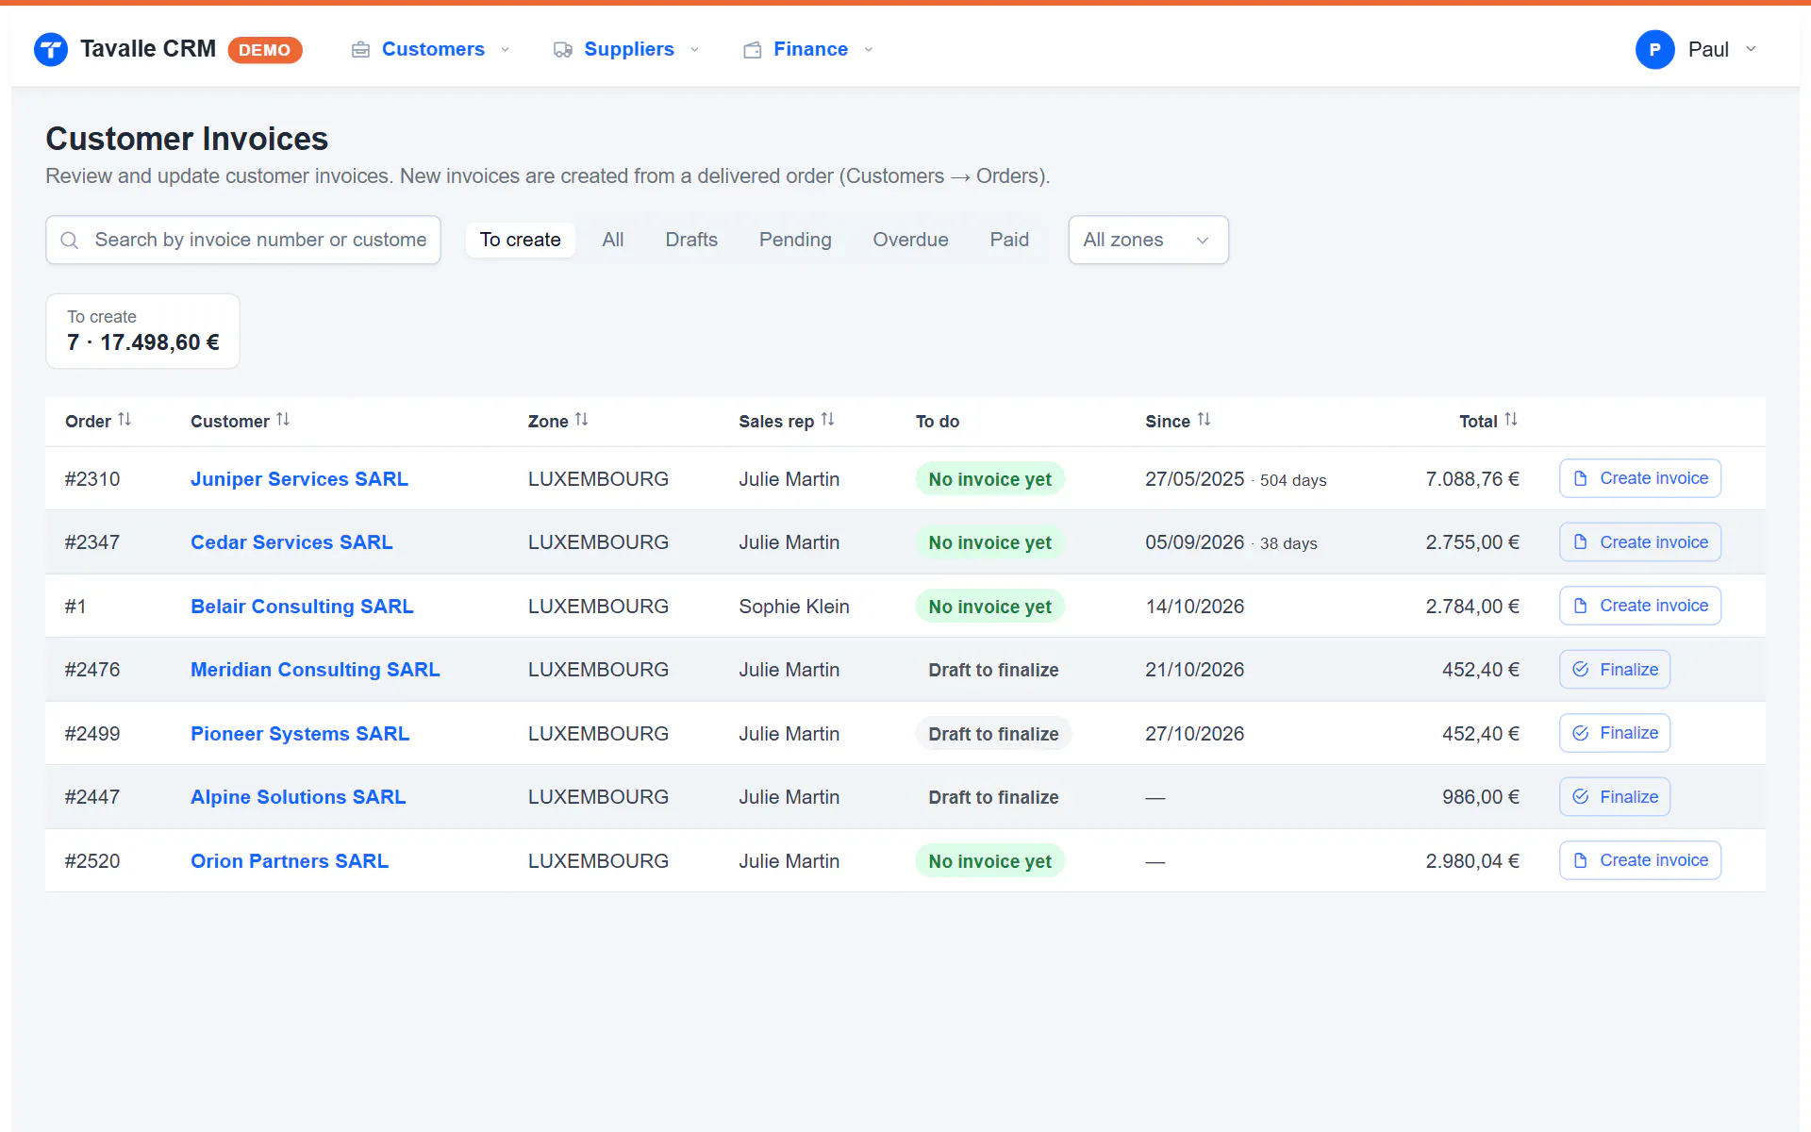Create invoice for Belair Consulting SARL
This screenshot has height=1132, width=1811.
coord(1640,606)
